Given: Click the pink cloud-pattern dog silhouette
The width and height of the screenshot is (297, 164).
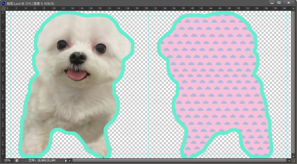Looking at the screenshot, I should [213, 86].
